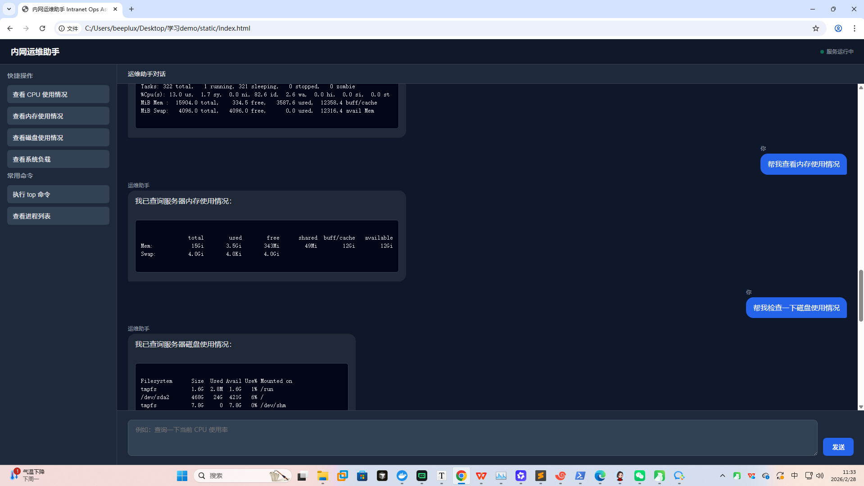Open Task View on the taskbar
Viewport: 864px width, 486px height.
click(x=302, y=476)
